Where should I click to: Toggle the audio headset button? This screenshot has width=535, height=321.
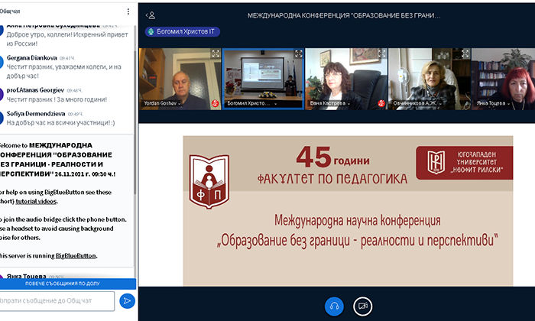pos(334,306)
